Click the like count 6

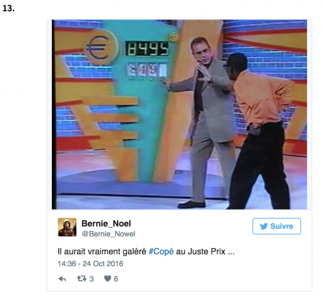(116, 279)
